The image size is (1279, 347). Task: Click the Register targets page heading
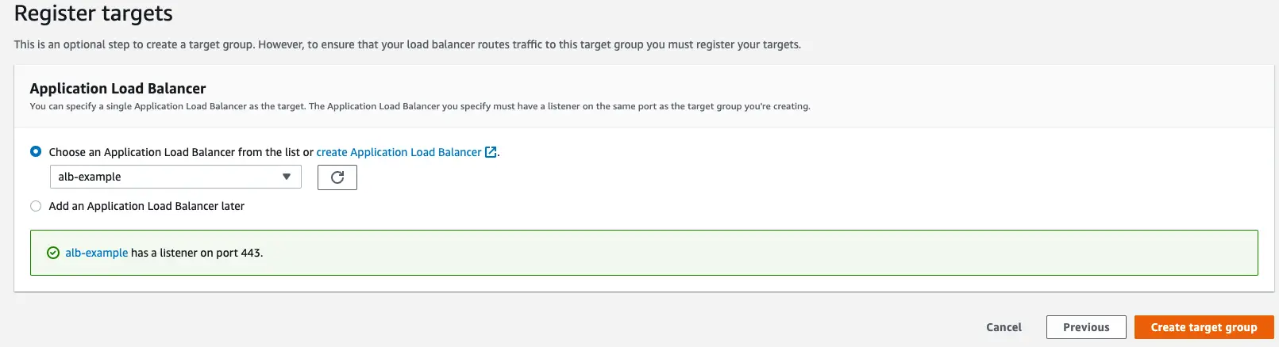tap(94, 13)
